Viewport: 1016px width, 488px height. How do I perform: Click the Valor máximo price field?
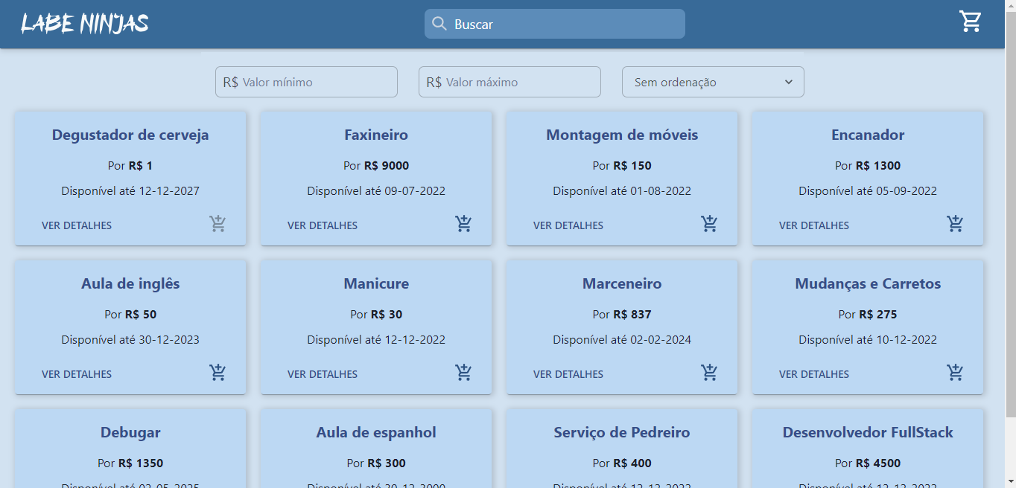[x=509, y=82]
